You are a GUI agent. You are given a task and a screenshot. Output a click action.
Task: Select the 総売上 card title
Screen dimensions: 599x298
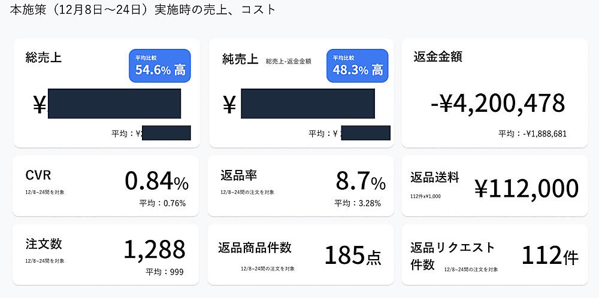(44, 57)
